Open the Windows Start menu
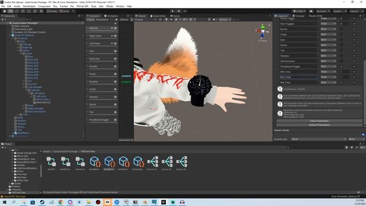The image size is (366, 206). [5, 202]
